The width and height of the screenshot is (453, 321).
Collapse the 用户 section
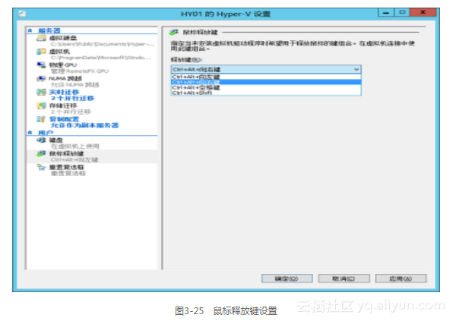coord(30,133)
